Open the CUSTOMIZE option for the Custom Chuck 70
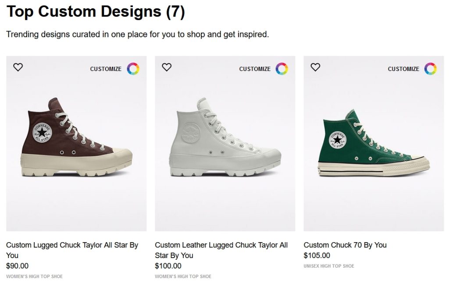449x286 pixels. click(x=403, y=69)
